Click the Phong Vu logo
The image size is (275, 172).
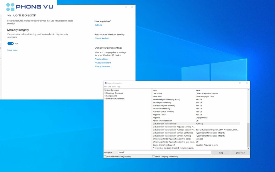29,7
